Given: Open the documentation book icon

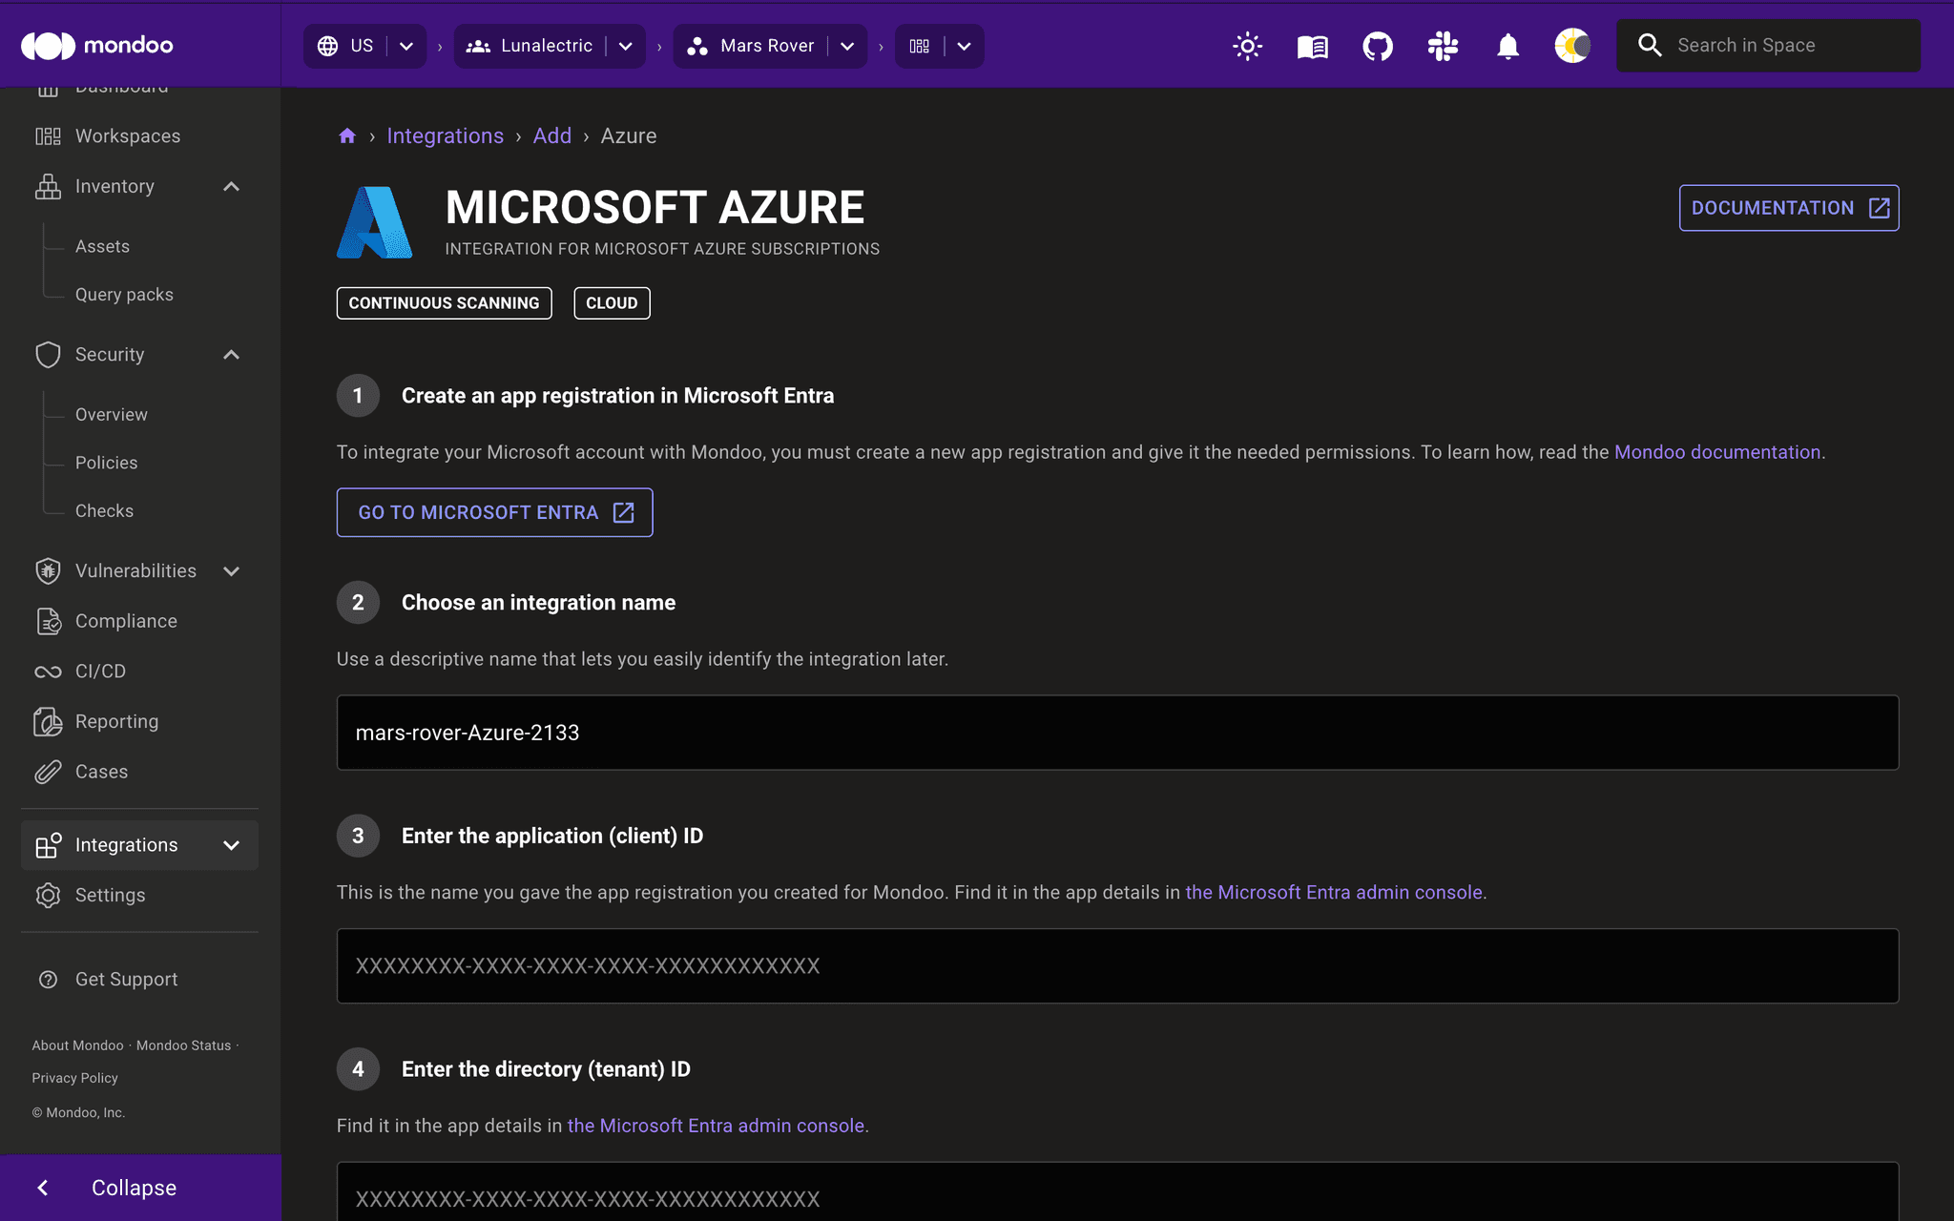Looking at the screenshot, I should pos(1312,46).
